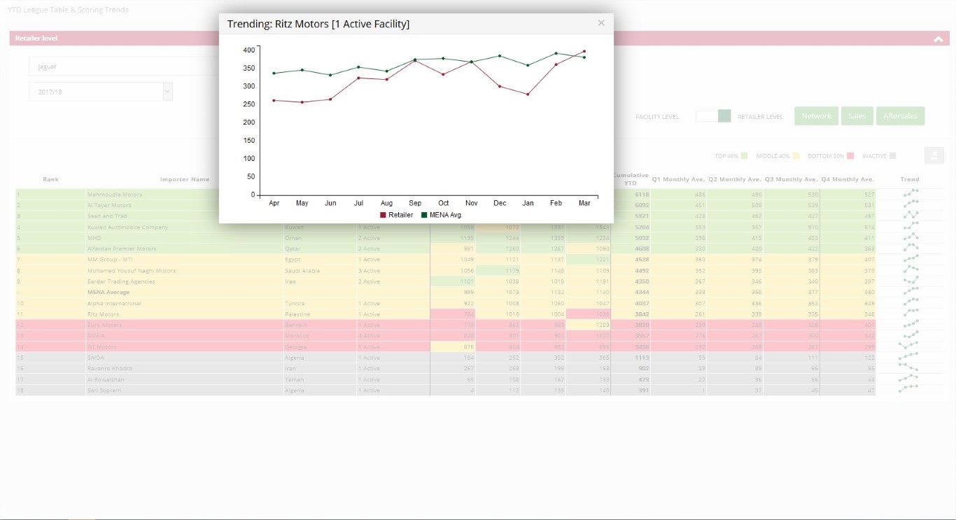Open trend sparkline for MENA Average row

click(910, 292)
